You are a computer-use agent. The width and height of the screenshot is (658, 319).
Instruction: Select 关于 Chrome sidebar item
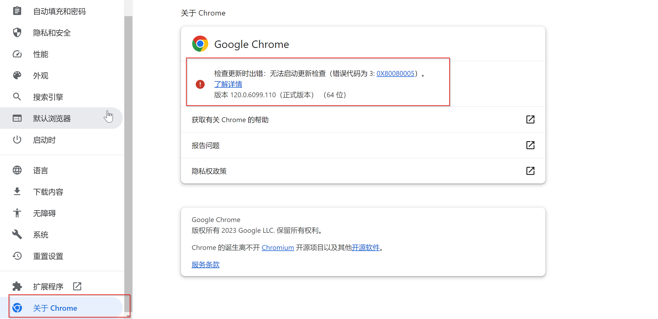(55, 308)
